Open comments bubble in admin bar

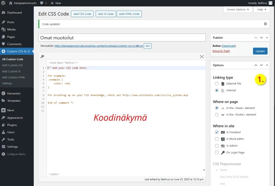tap(43, 3)
